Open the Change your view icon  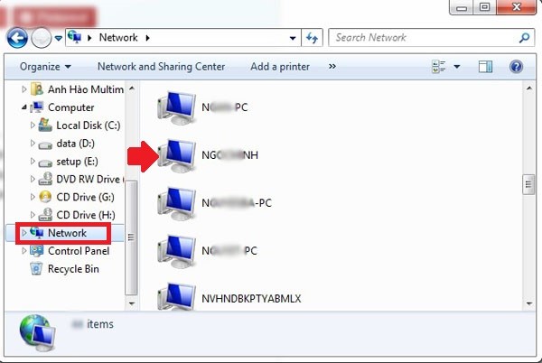(x=440, y=67)
